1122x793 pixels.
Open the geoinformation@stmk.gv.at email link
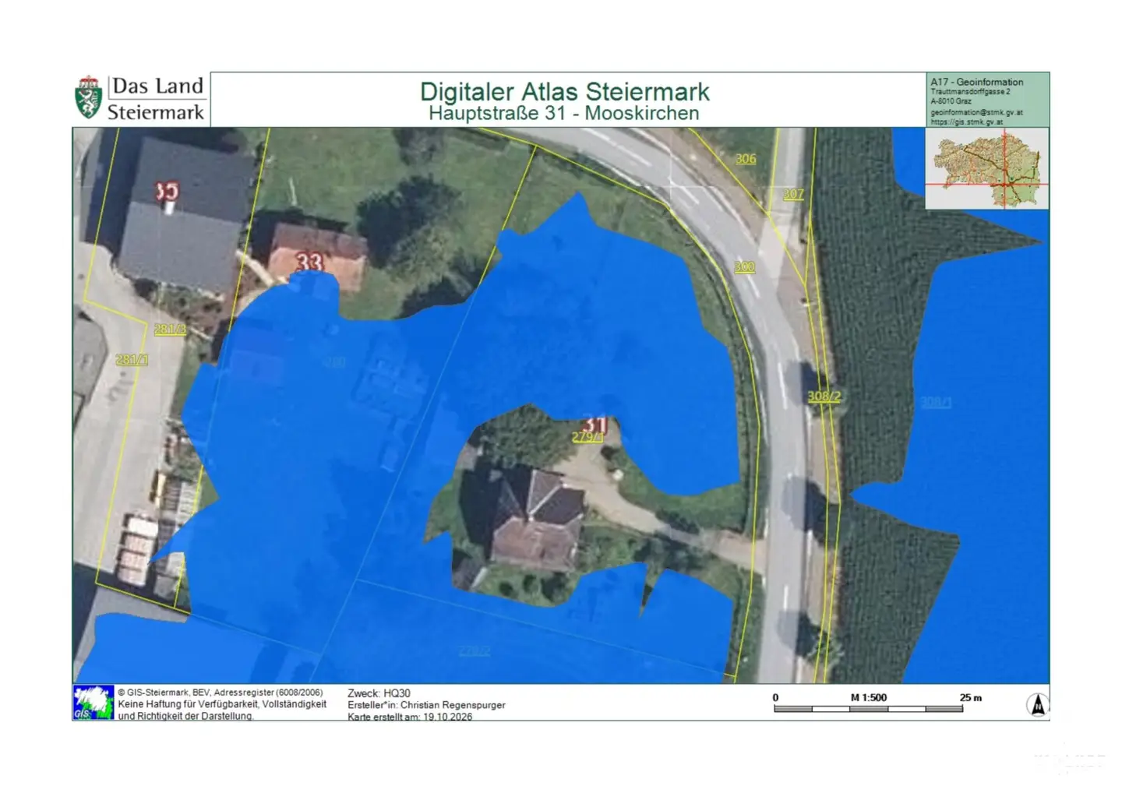[976, 112]
